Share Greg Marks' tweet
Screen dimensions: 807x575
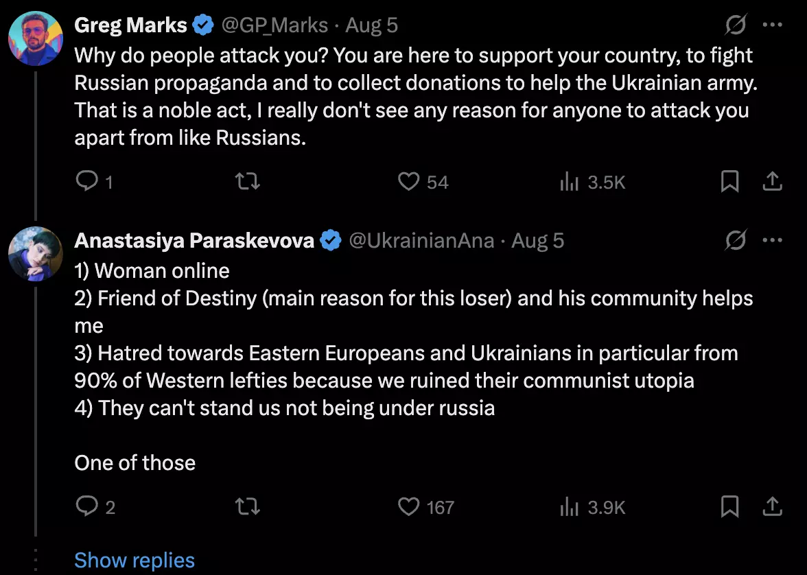(x=772, y=182)
